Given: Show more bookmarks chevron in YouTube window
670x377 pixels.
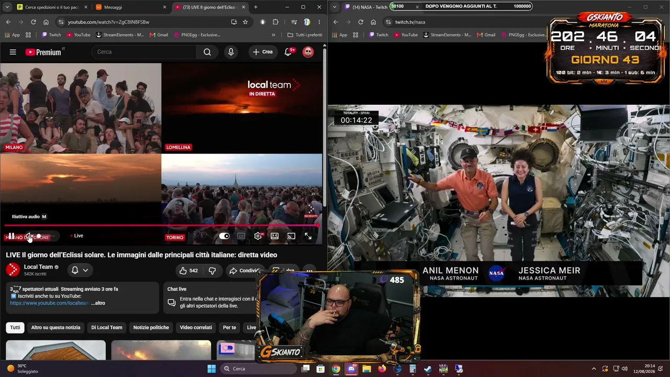Looking at the screenshot, I should click(x=273, y=35).
